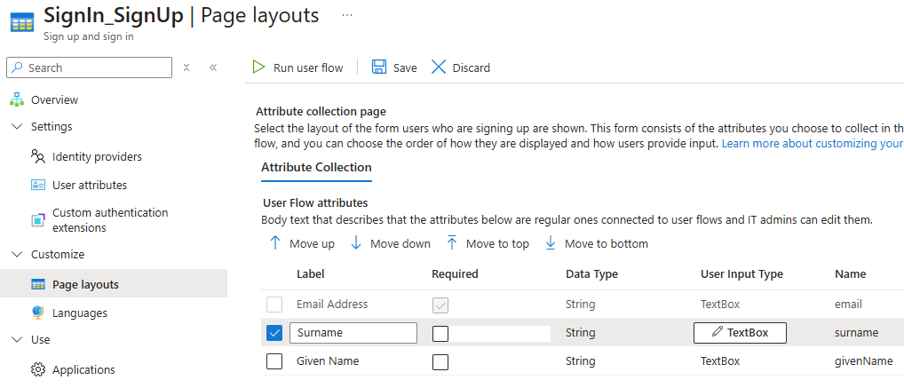
Task: Click the Move to bottom icon
Action: (x=551, y=243)
